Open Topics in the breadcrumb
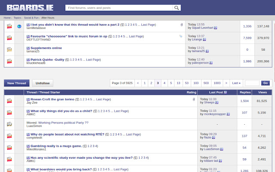The image size is (275, 172). (x=17, y=18)
